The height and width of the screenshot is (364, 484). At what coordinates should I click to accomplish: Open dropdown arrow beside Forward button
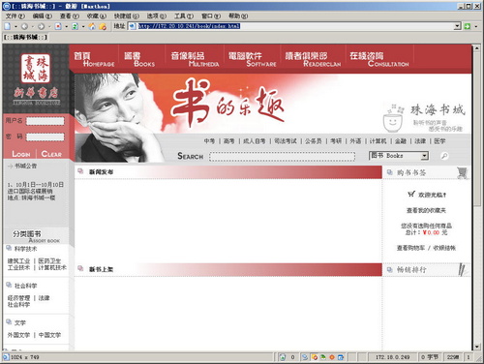click(49, 26)
